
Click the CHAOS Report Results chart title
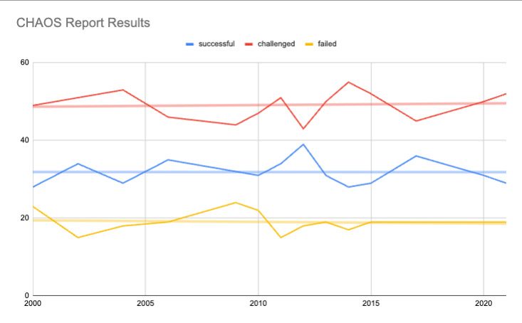[x=83, y=23]
